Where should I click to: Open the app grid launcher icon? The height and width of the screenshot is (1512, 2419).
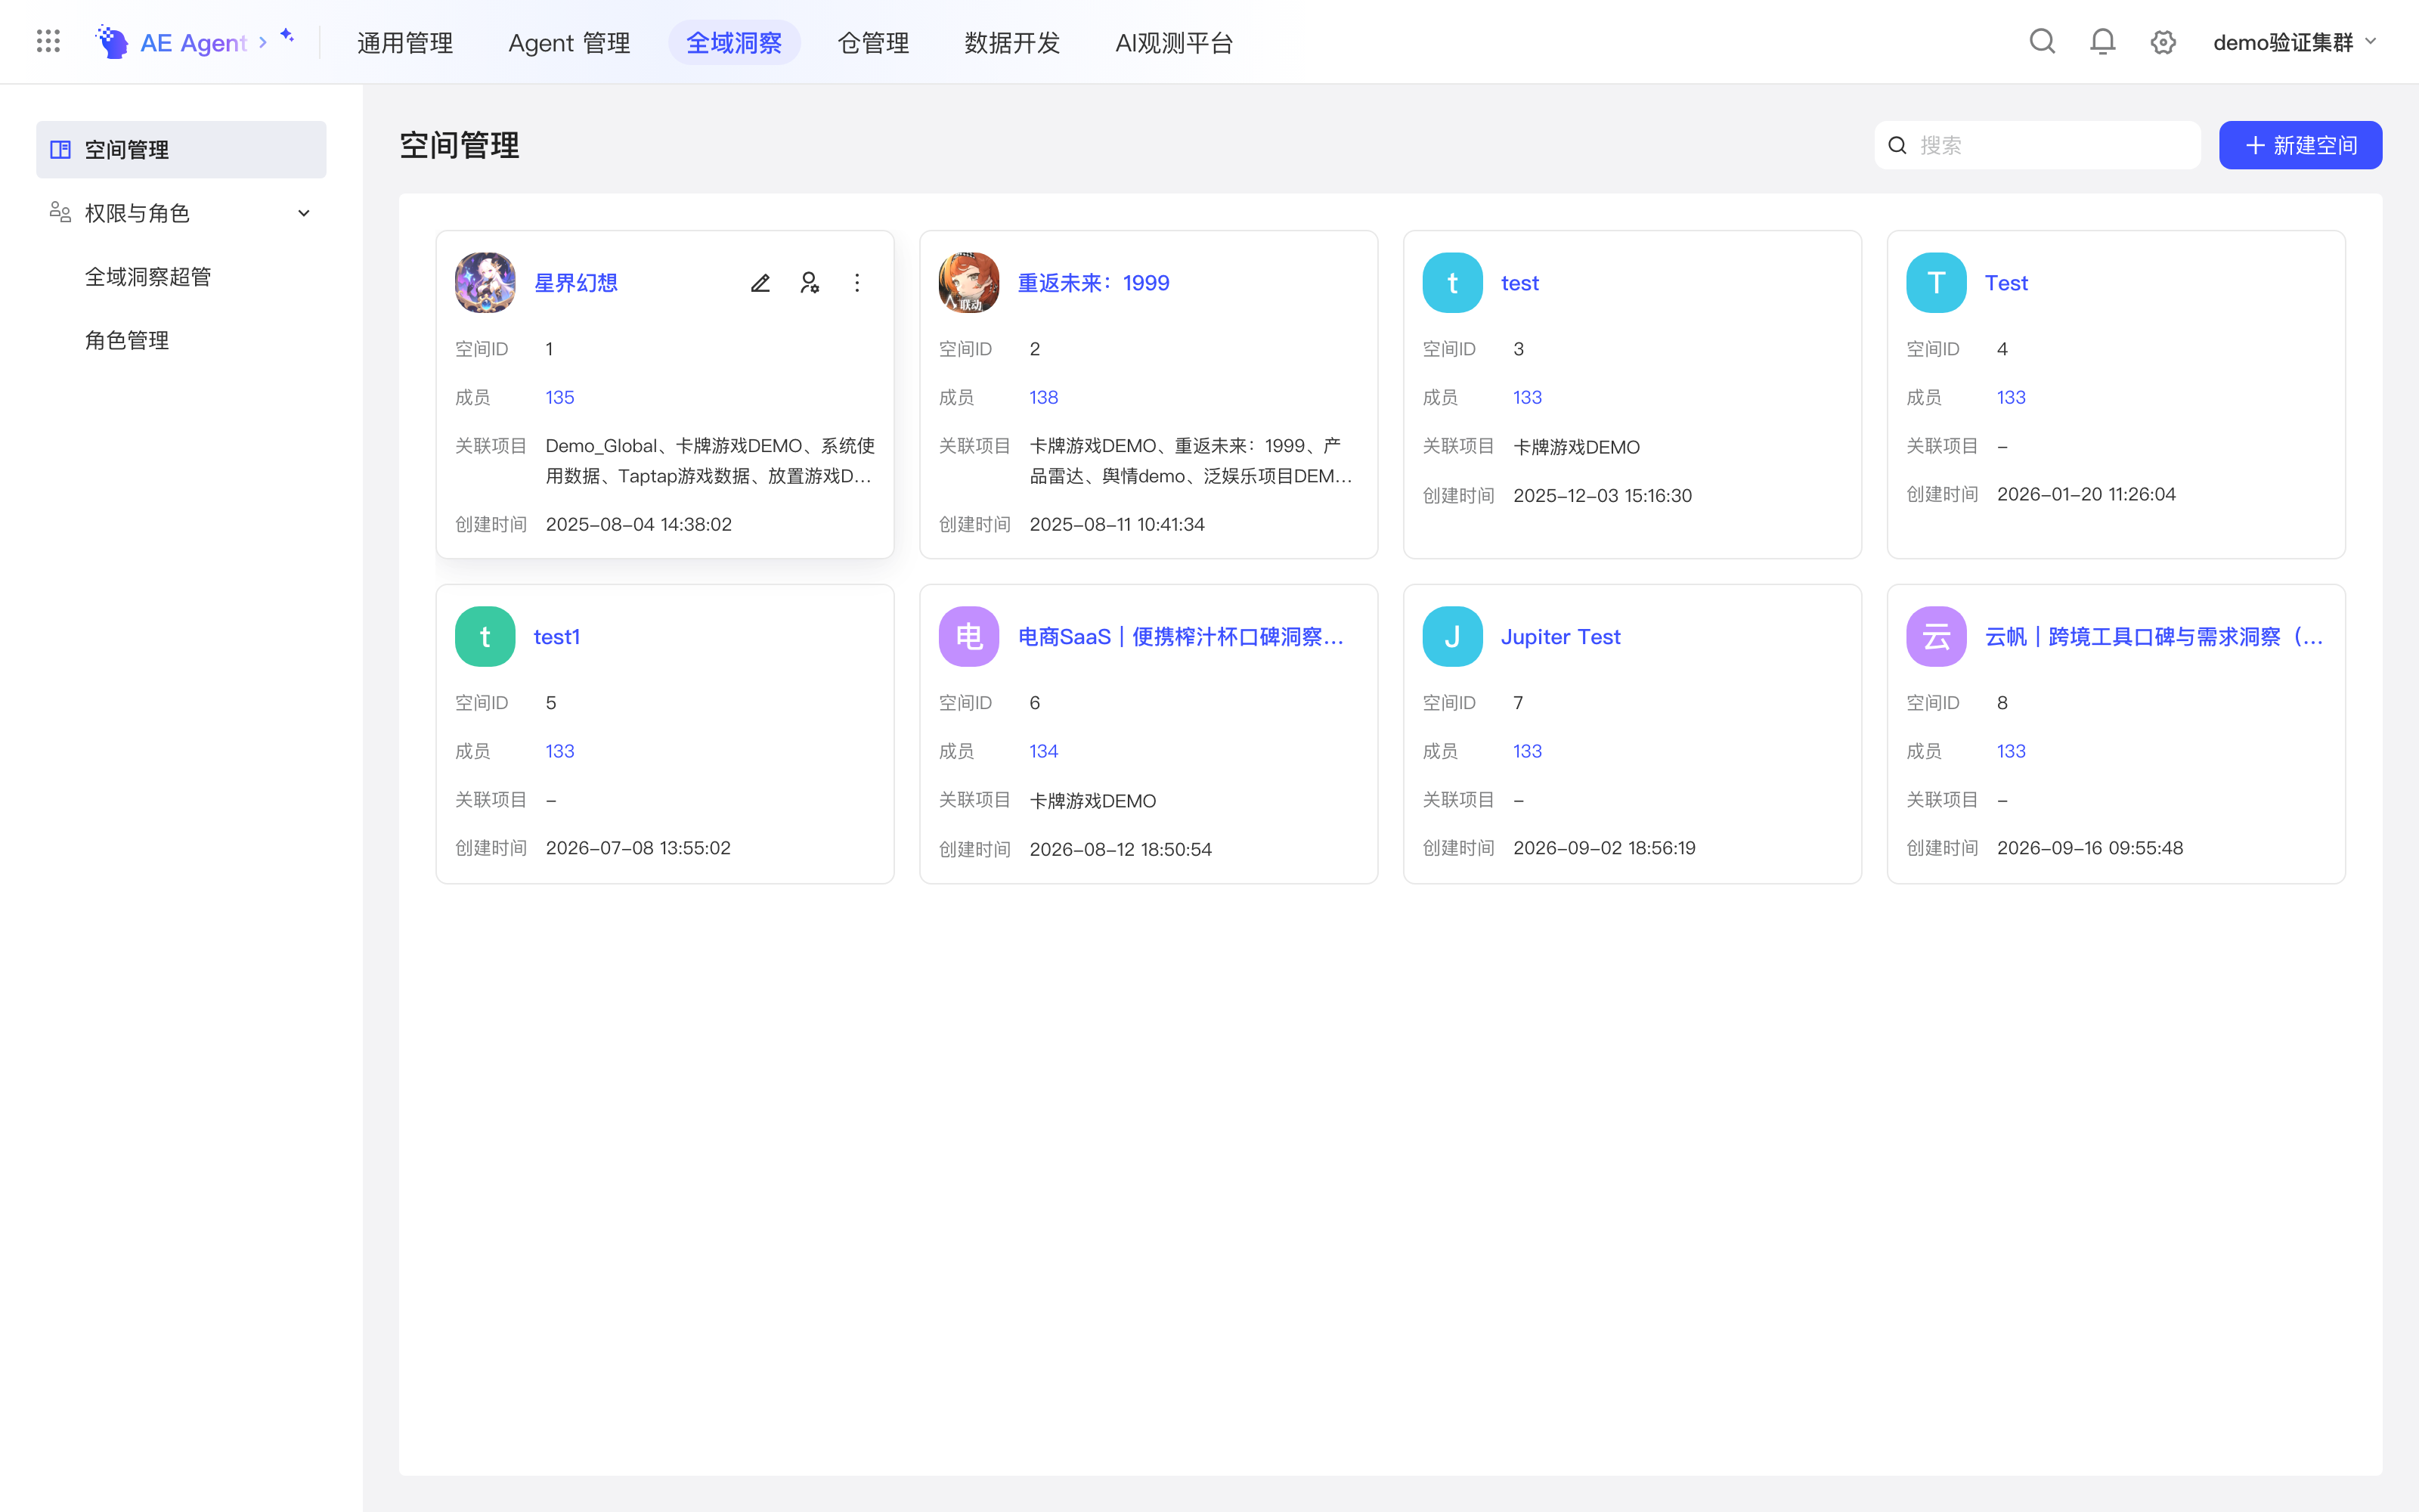click(x=48, y=41)
